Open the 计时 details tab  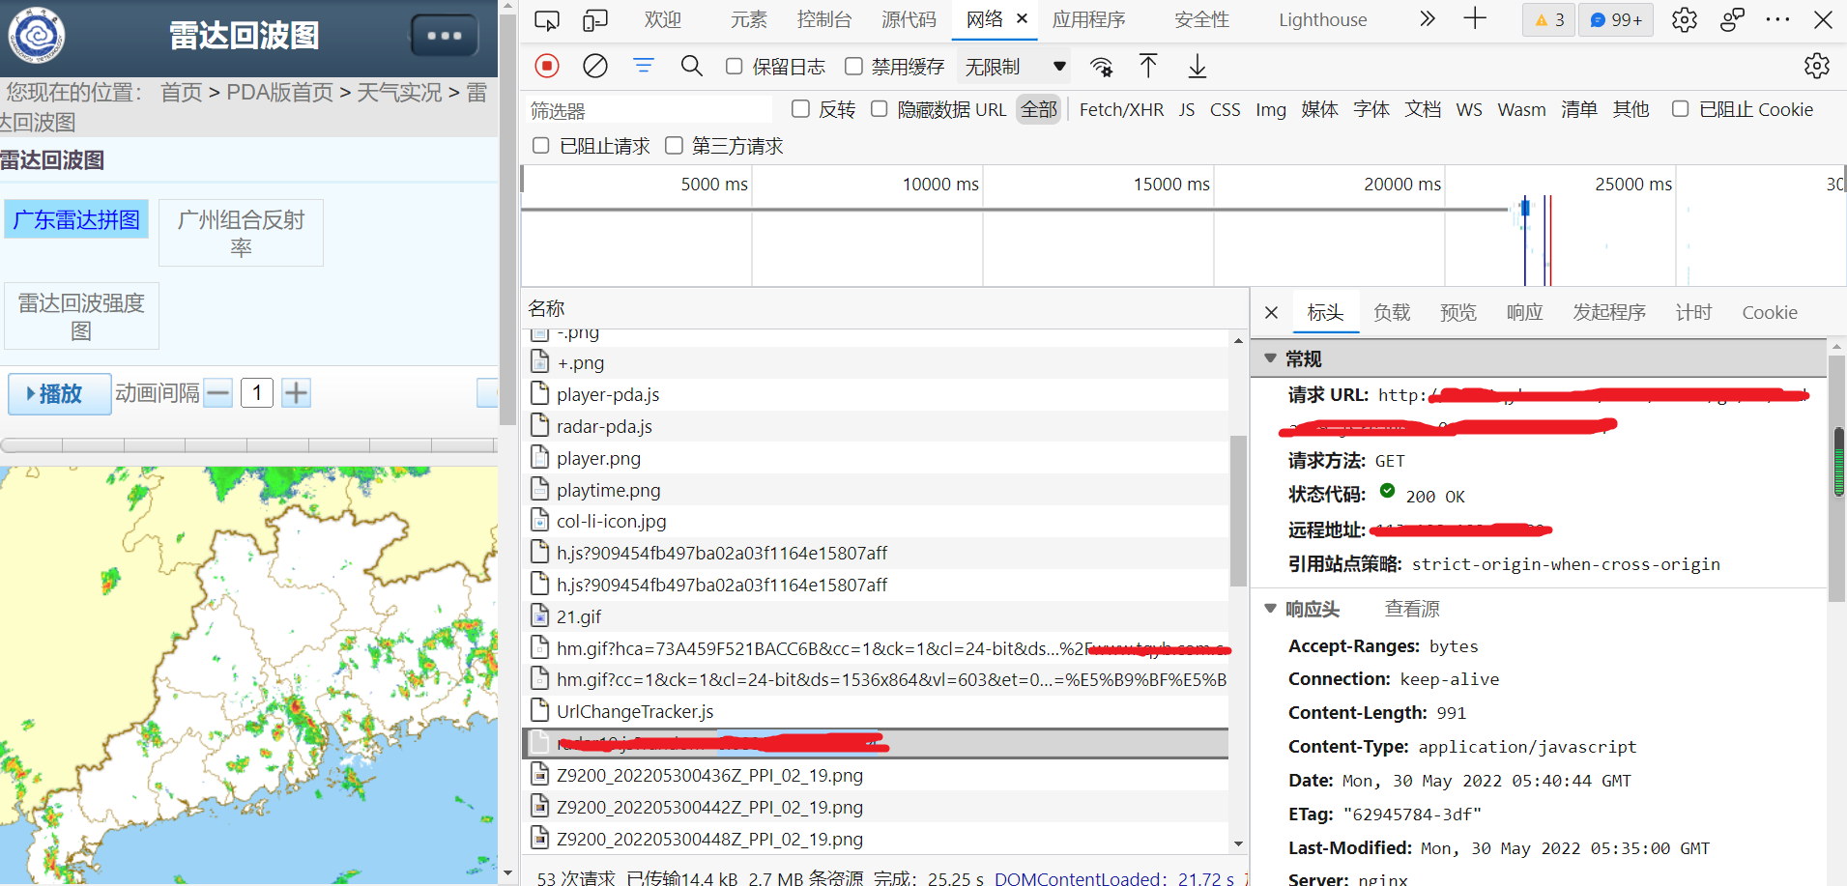click(x=1693, y=312)
